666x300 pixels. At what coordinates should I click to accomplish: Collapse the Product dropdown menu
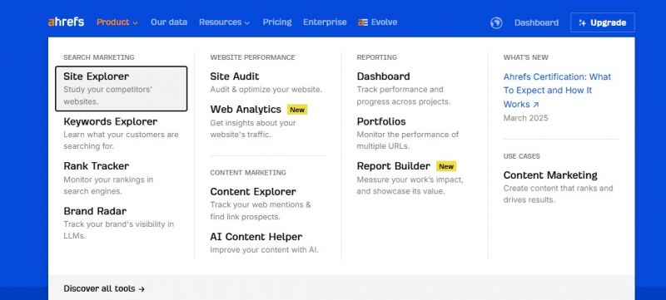click(x=117, y=22)
